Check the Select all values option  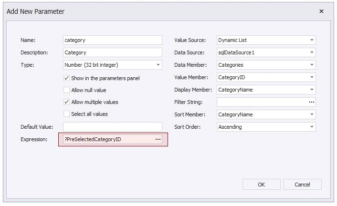[x=67, y=114]
